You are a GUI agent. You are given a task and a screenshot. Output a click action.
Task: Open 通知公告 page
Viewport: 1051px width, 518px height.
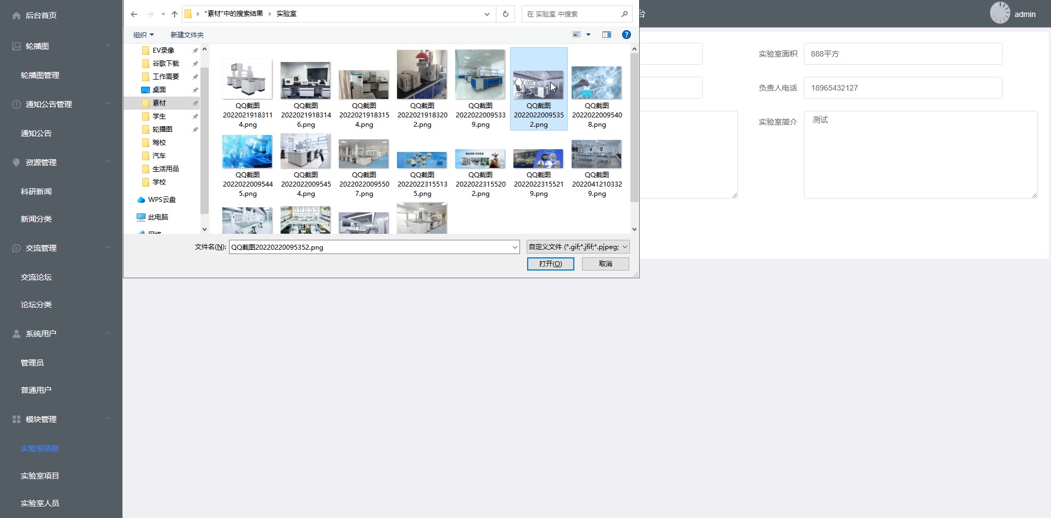pyautogui.click(x=36, y=133)
